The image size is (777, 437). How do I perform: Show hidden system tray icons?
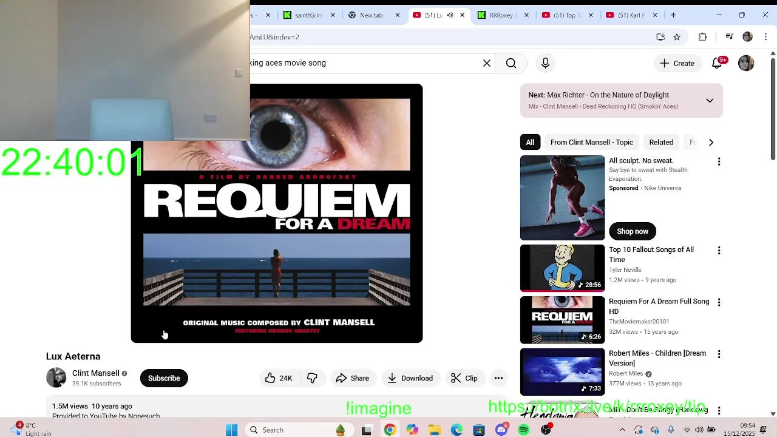pyautogui.click(x=622, y=430)
